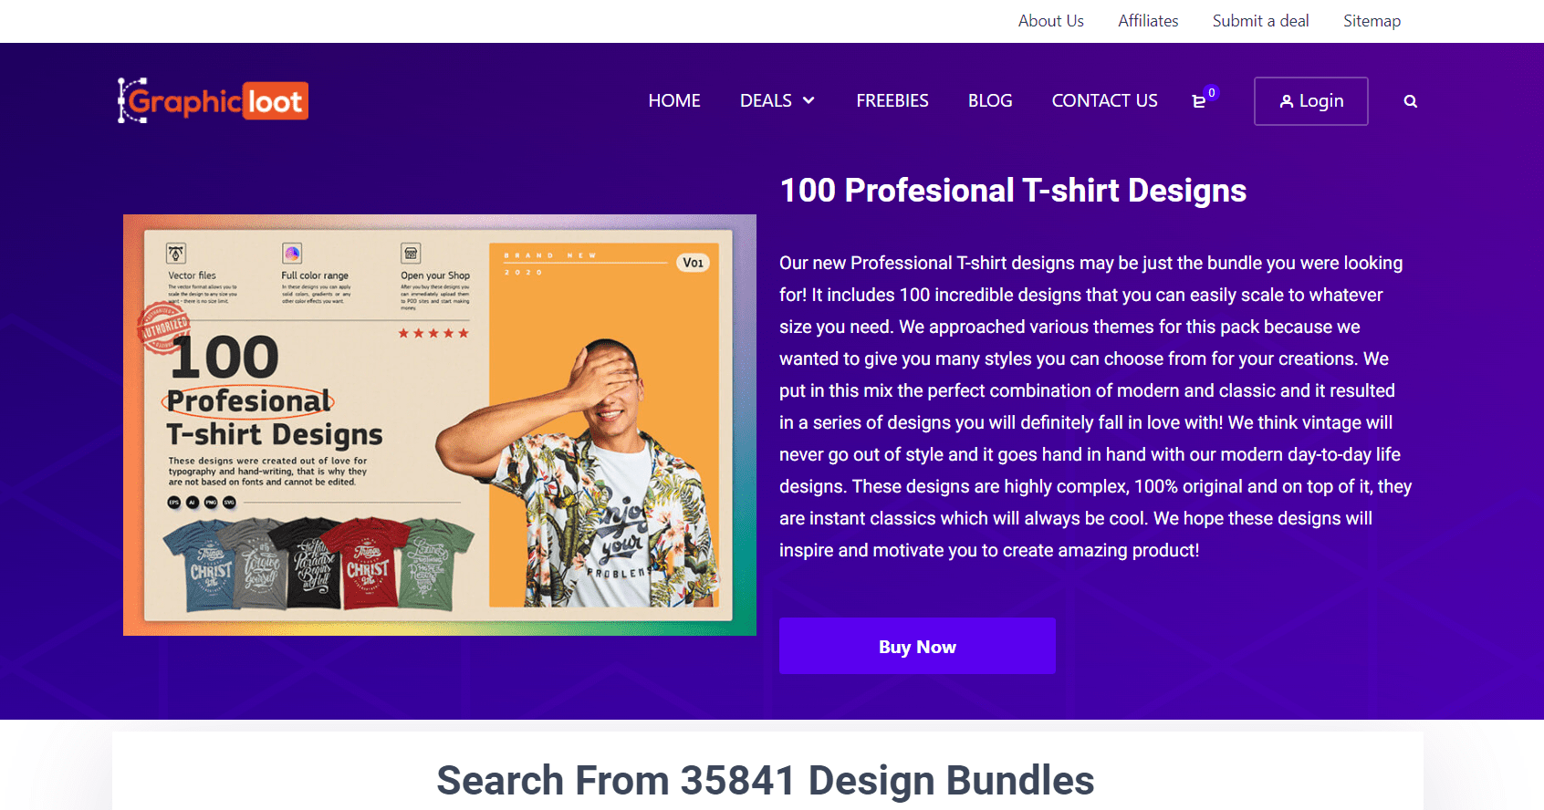Go to the HOME menu item

pyautogui.click(x=674, y=100)
